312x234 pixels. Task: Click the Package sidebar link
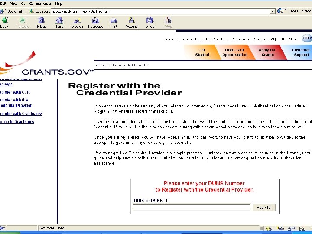pyautogui.click(x=6, y=84)
